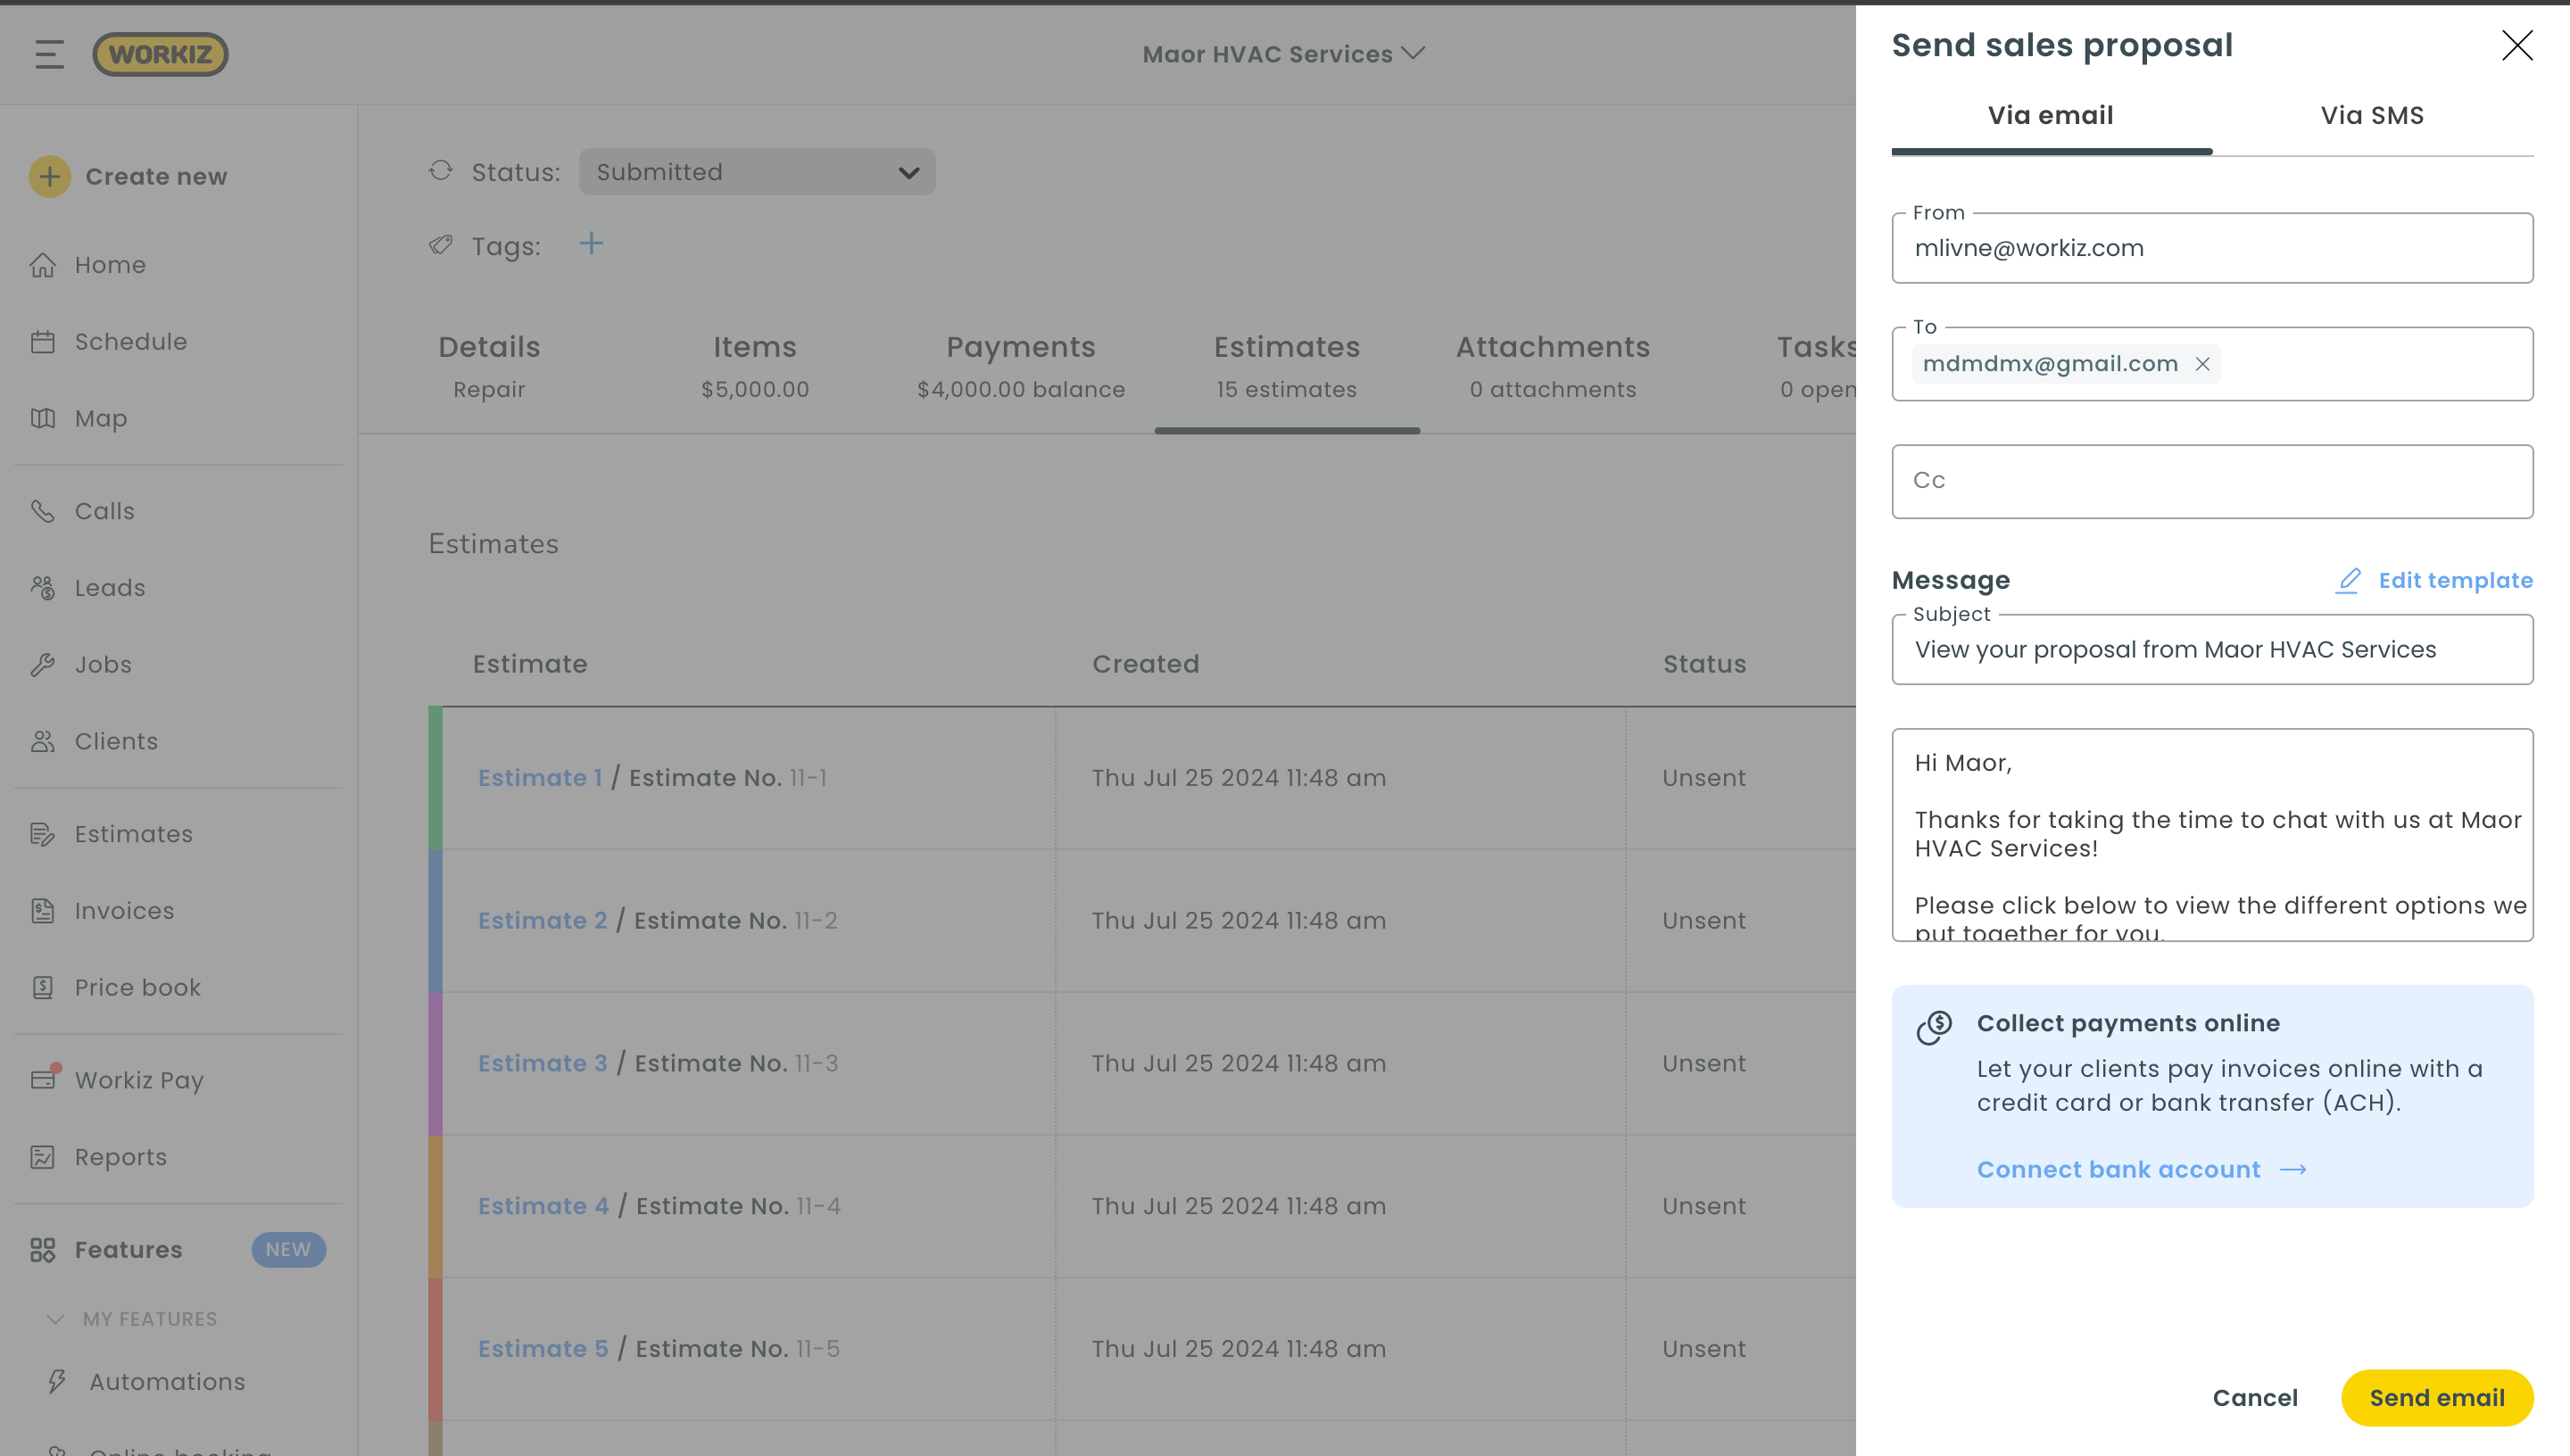Open the Attachments tab
This screenshot has height=1456, width=2570.
pos(1553,367)
